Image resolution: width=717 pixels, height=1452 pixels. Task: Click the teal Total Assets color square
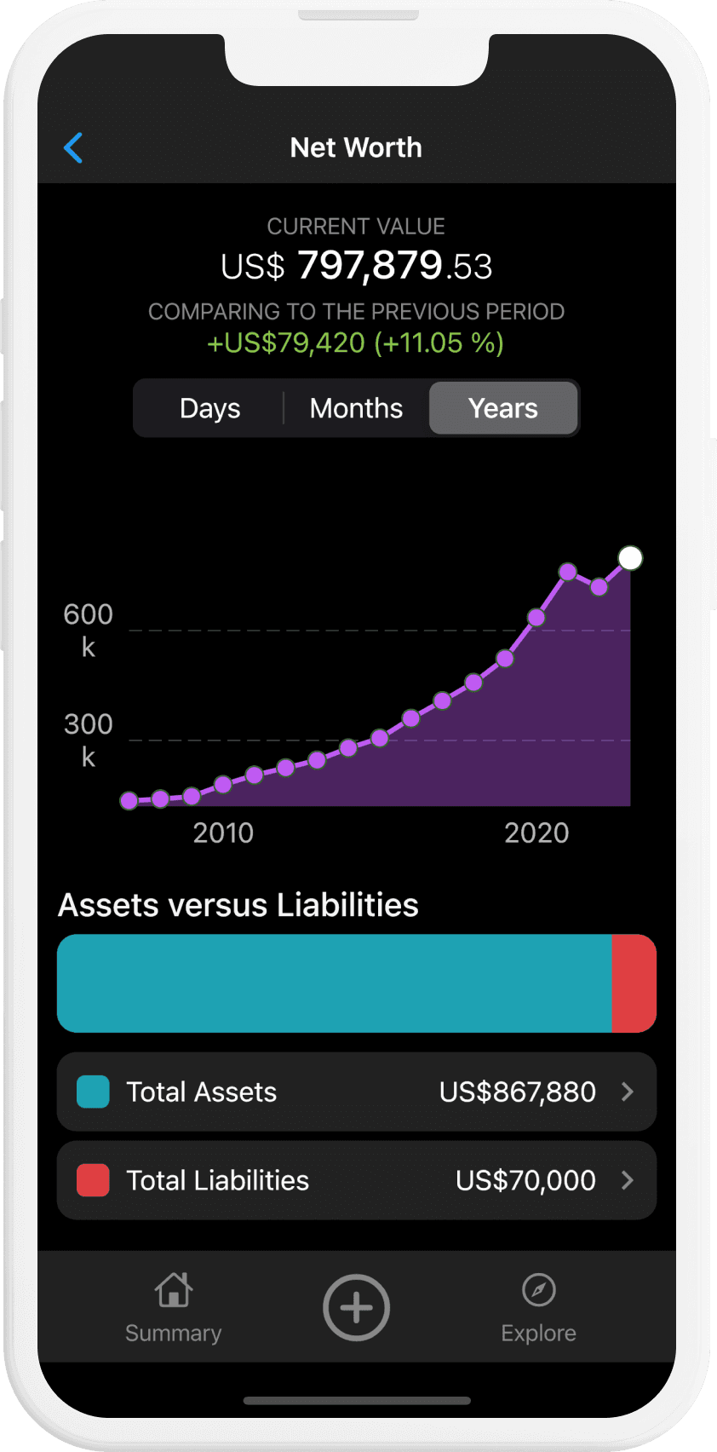coord(93,1092)
